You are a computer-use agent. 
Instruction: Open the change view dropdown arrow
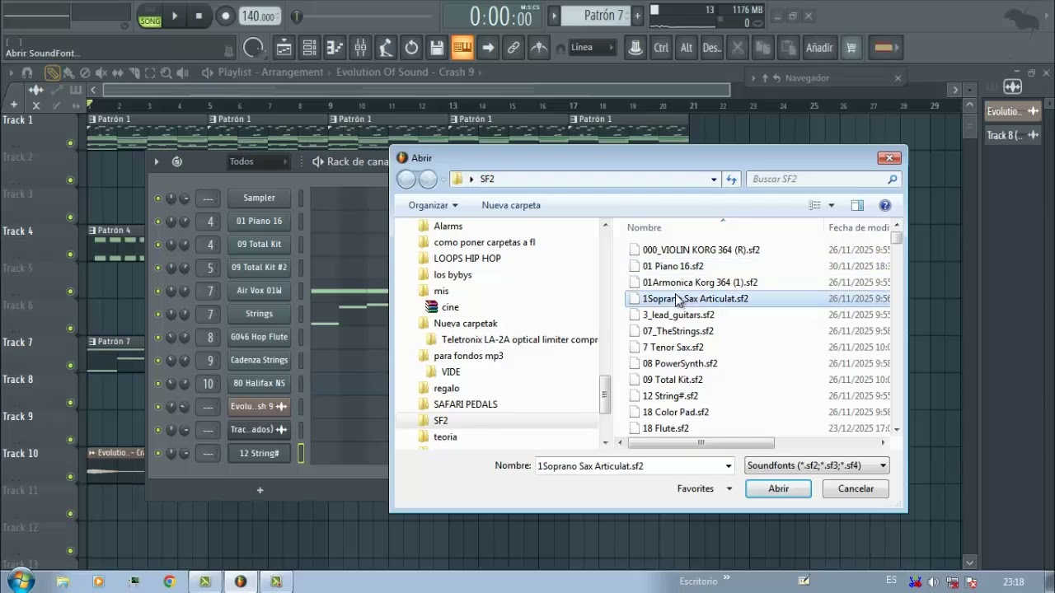(831, 205)
